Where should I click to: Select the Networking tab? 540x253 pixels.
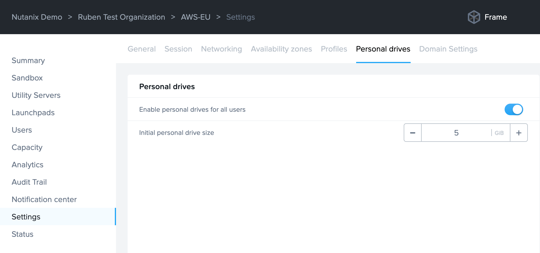(x=221, y=49)
